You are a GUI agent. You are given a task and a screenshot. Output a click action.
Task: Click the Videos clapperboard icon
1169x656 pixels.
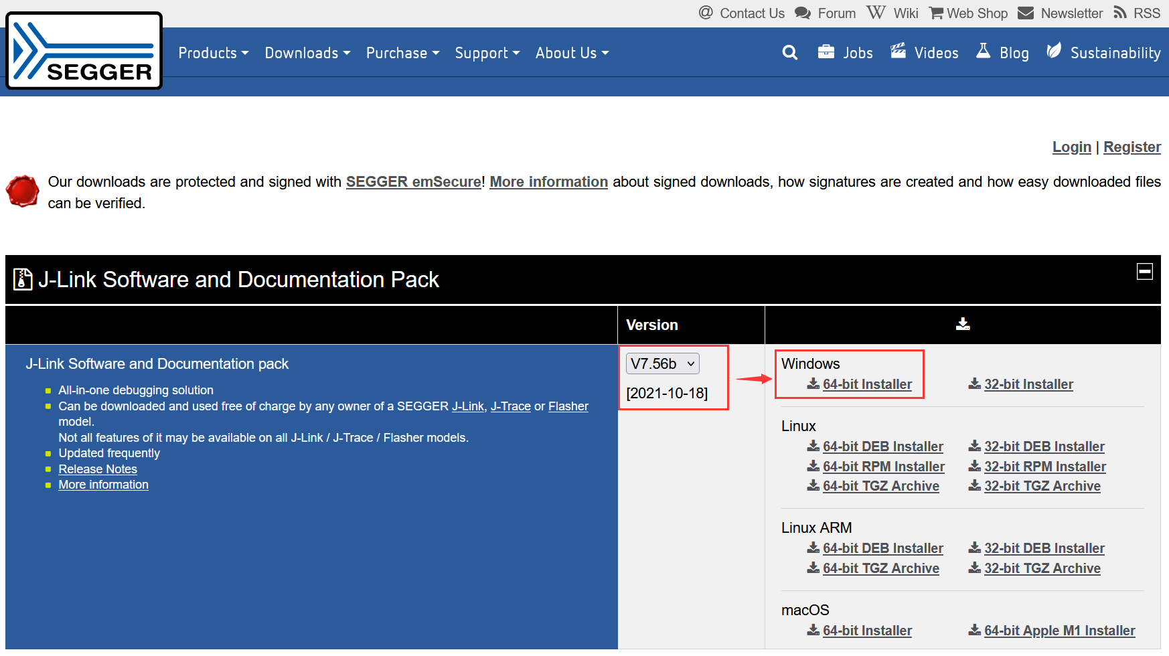point(898,52)
